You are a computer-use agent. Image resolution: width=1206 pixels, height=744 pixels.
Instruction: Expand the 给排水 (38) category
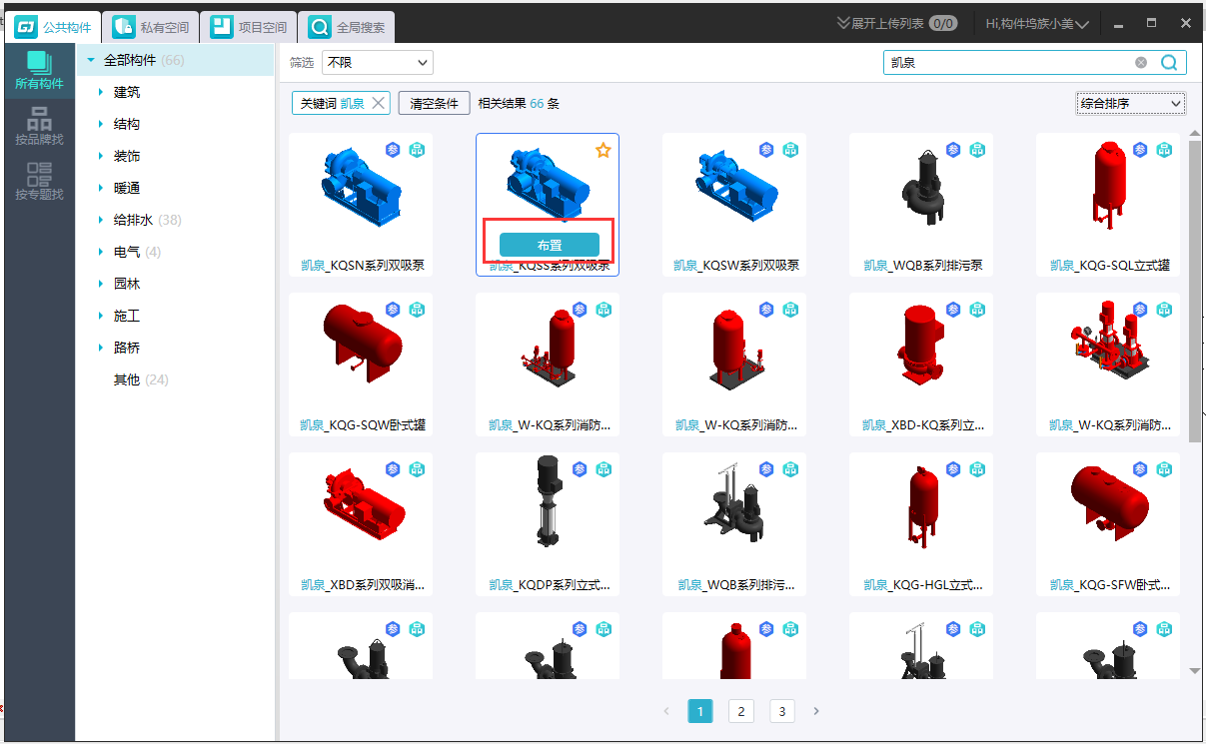click(101, 220)
